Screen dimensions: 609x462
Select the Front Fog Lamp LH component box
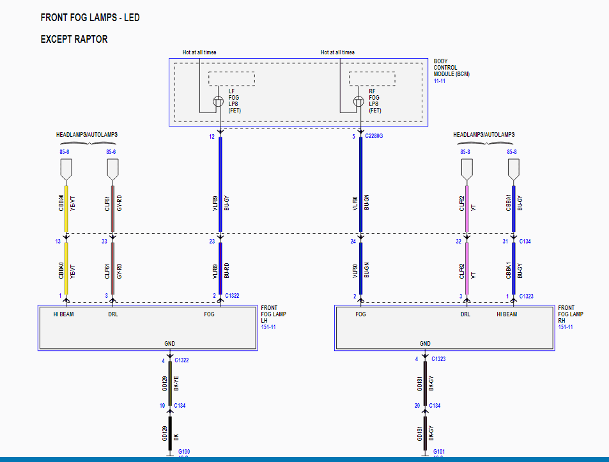coord(148,328)
